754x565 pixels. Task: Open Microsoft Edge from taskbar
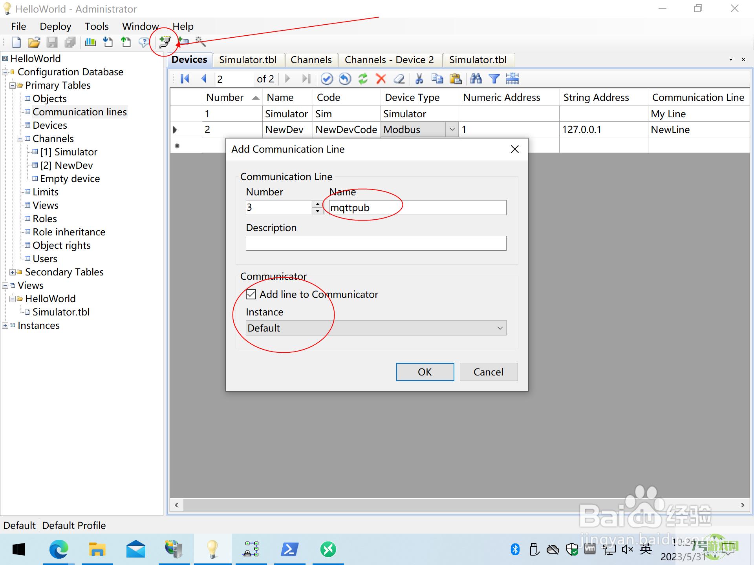(59, 549)
